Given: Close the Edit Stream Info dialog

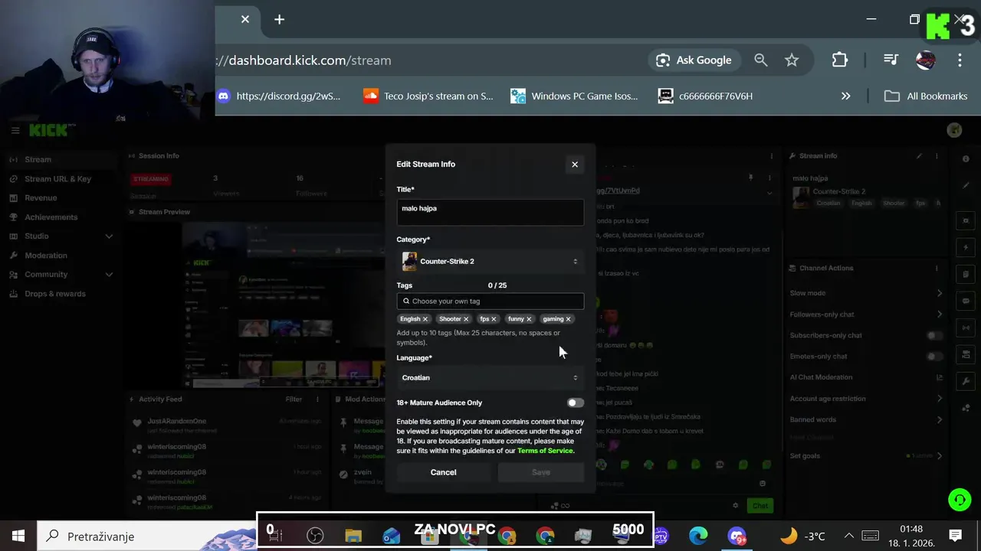Looking at the screenshot, I should pyautogui.click(x=575, y=165).
